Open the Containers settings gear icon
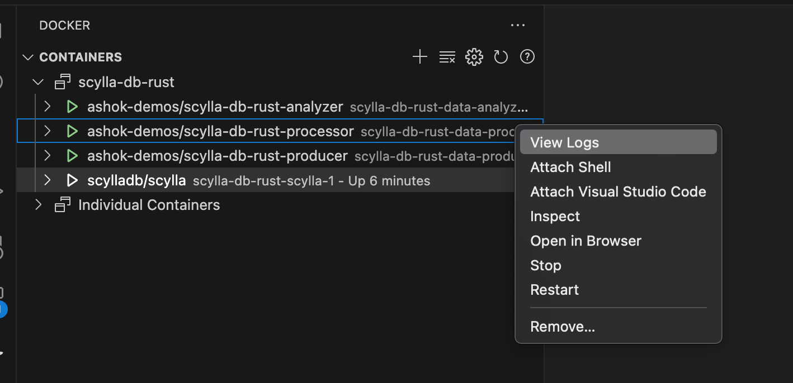 pyautogui.click(x=474, y=57)
